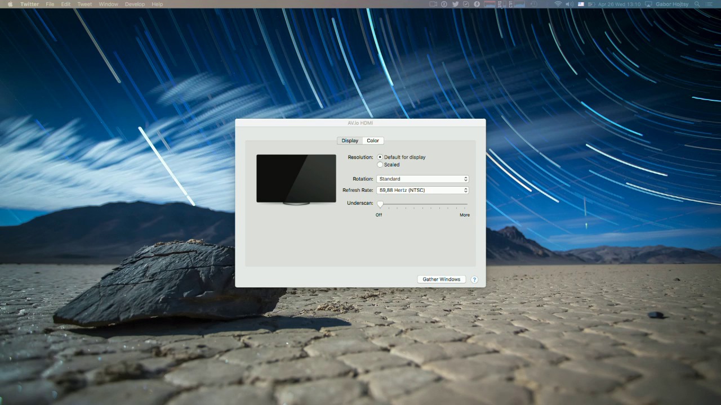Click the AirPlay display icon
Screen dimensions: 721x405
click(648, 4)
